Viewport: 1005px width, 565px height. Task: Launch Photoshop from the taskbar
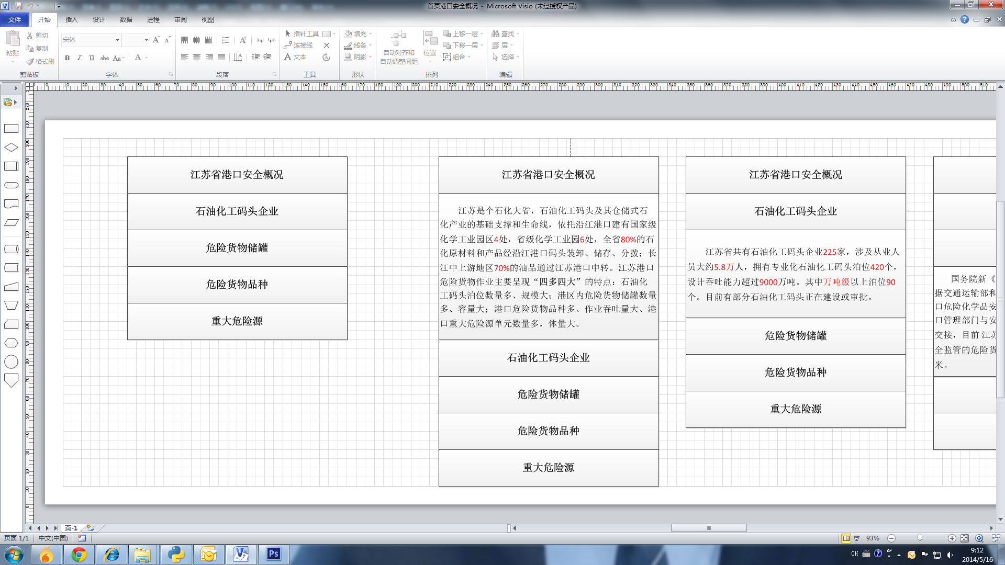click(273, 554)
